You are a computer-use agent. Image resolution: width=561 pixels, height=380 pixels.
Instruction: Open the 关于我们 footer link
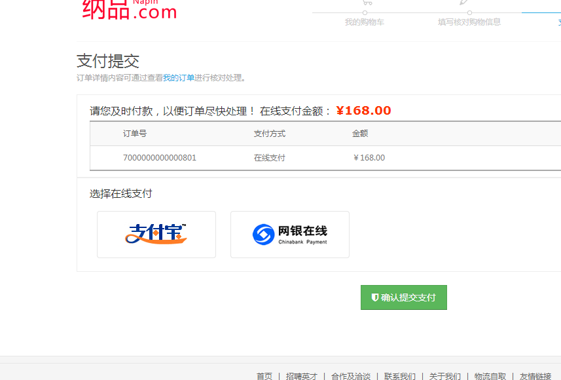pyautogui.click(x=444, y=376)
